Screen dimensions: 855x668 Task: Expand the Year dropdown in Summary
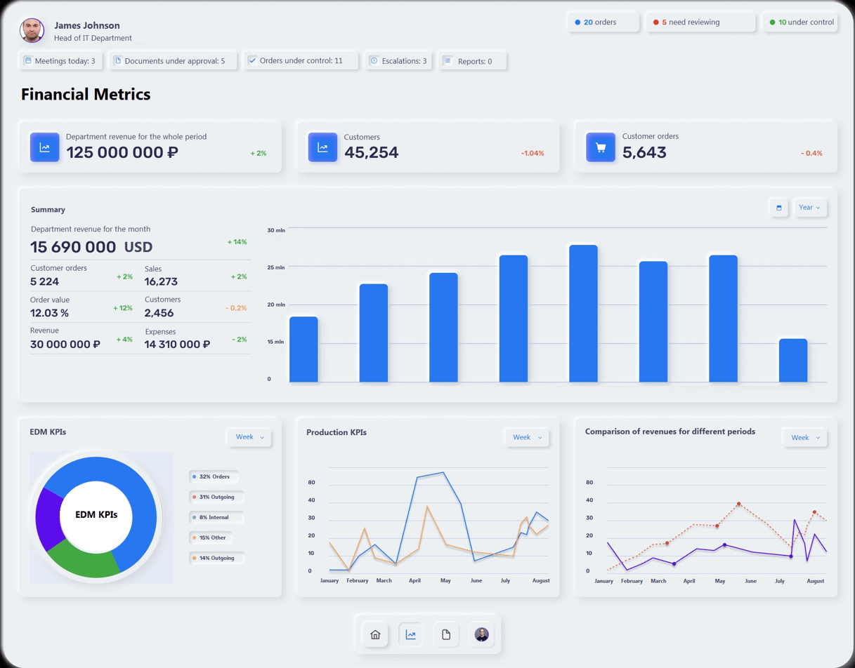click(809, 208)
